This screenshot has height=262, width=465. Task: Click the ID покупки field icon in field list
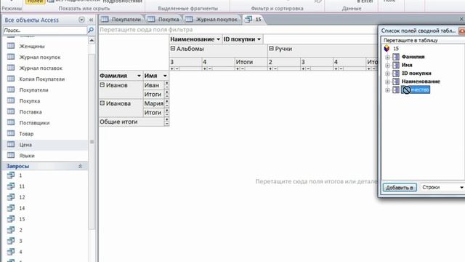coord(396,73)
